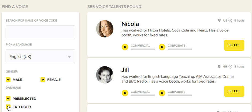Uncheck the Male gender checkbox
The height and width of the screenshot is (112, 252).
pos(8,79)
